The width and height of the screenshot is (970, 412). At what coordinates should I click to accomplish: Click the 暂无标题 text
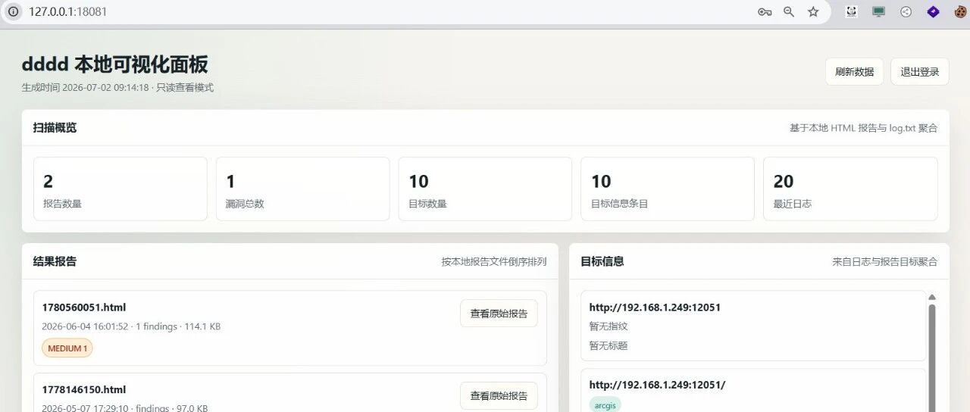(609, 345)
